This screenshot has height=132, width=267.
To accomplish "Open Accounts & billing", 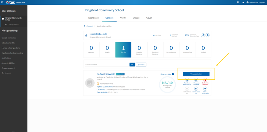I will 8,63.
